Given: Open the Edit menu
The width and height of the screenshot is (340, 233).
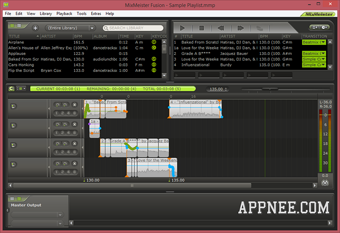Looking at the screenshot, I should (x=19, y=13).
